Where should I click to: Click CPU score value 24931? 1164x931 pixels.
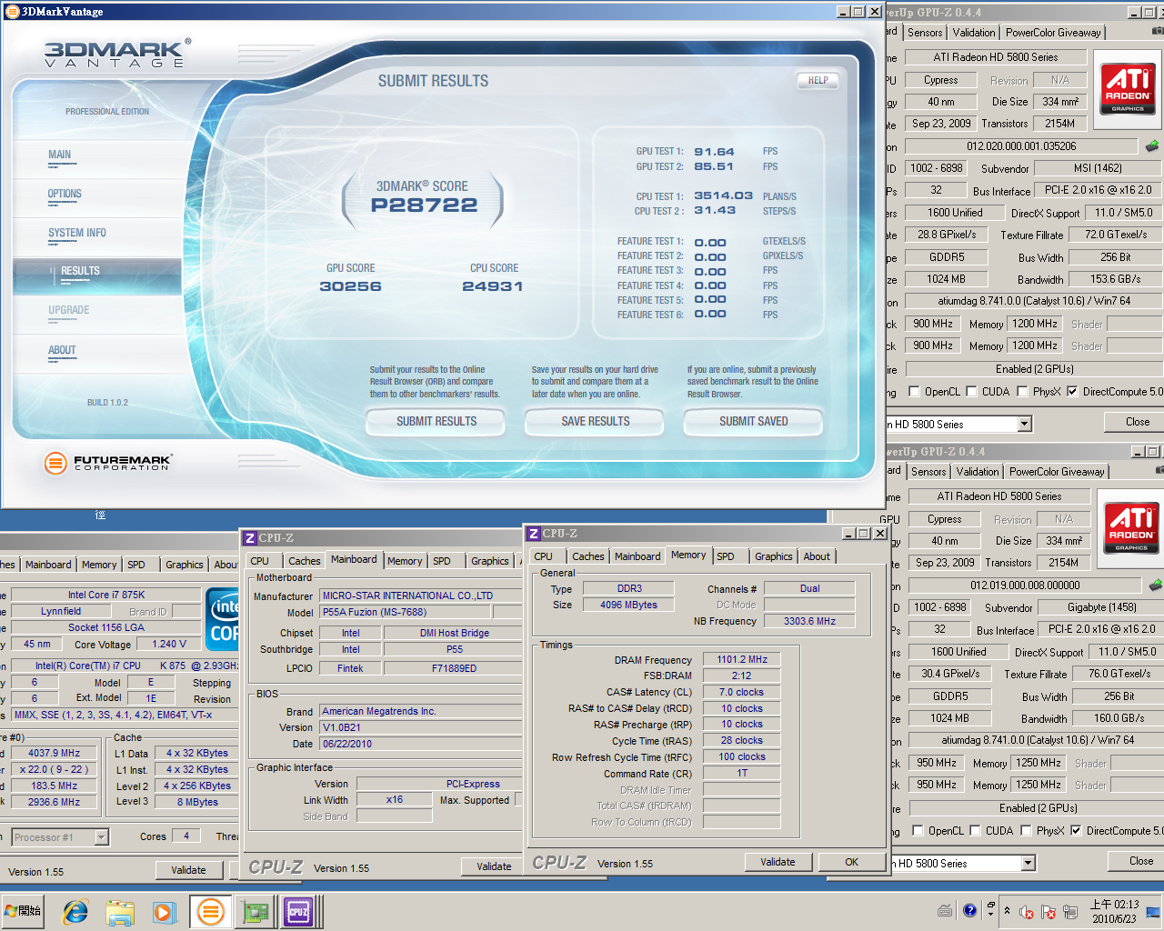[x=493, y=286]
